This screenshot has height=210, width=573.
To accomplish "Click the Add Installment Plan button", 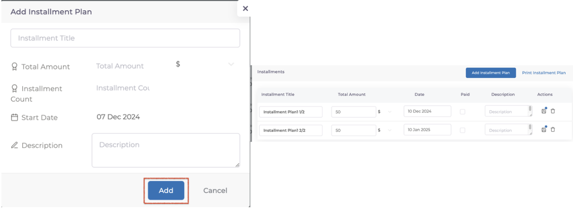I will 490,73.
